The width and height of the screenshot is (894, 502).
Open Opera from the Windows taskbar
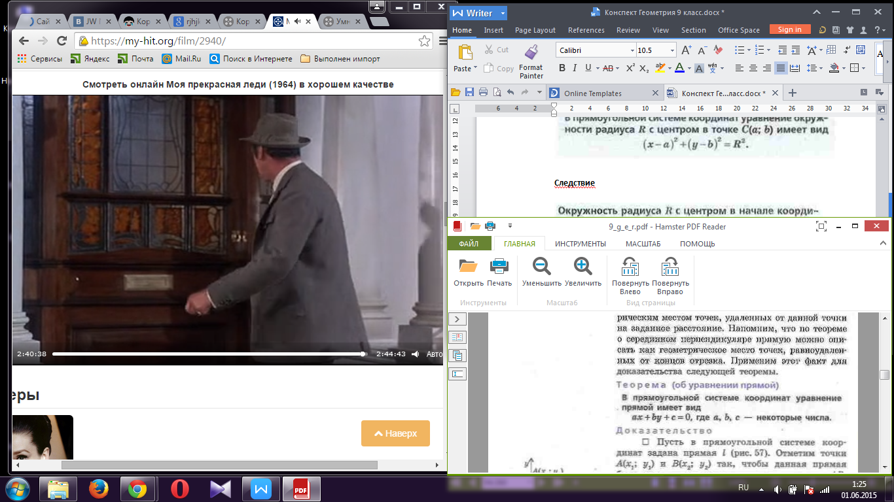pyautogui.click(x=179, y=489)
